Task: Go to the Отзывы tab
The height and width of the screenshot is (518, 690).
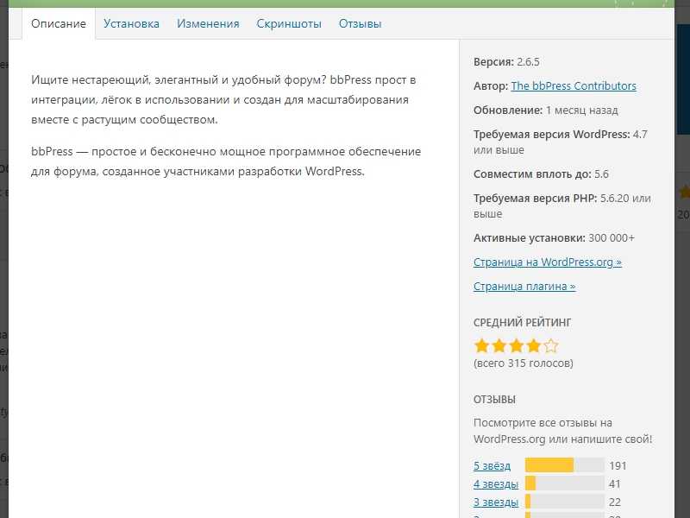Action: point(360,24)
